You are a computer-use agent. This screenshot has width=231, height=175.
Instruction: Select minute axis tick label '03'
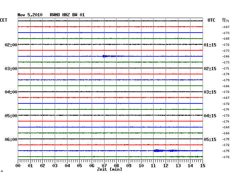tap(55, 165)
